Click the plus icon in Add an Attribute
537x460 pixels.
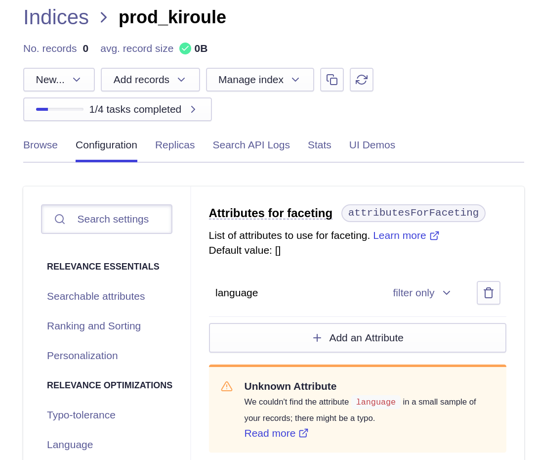[x=317, y=338]
